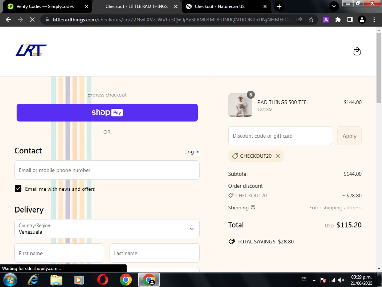Click the browser back arrow
The width and height of the screenshot is (382, 287).
pyautogui.click(x=8, y=20)
